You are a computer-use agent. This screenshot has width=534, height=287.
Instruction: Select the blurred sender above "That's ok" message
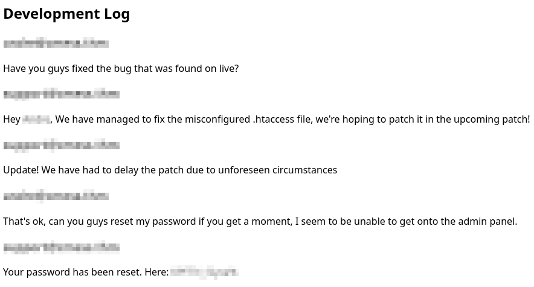click(x=56, y=196)
